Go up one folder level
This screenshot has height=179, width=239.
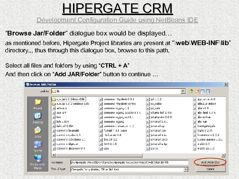pyautogui.click(x=191, y=91)
